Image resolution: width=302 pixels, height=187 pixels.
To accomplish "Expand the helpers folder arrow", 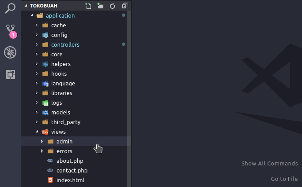I will coord(37,64).
